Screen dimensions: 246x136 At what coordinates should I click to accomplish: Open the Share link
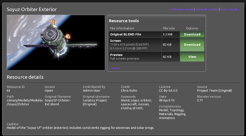pos(114,68)
